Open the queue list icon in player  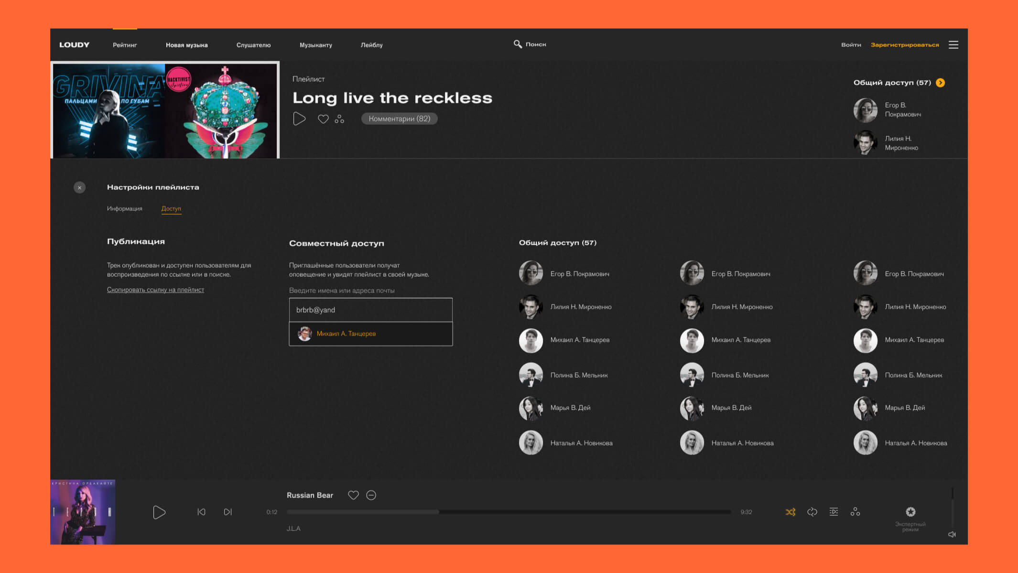(834, 512)
